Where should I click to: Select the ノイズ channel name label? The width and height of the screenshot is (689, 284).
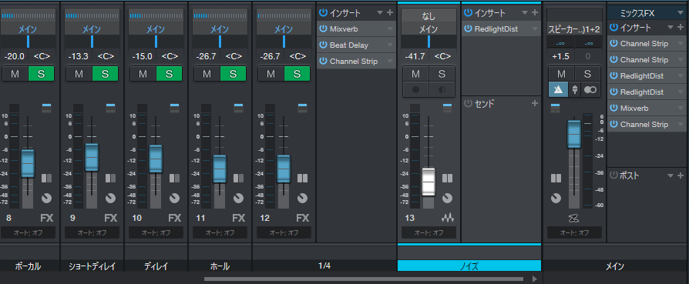coord(469,266)
